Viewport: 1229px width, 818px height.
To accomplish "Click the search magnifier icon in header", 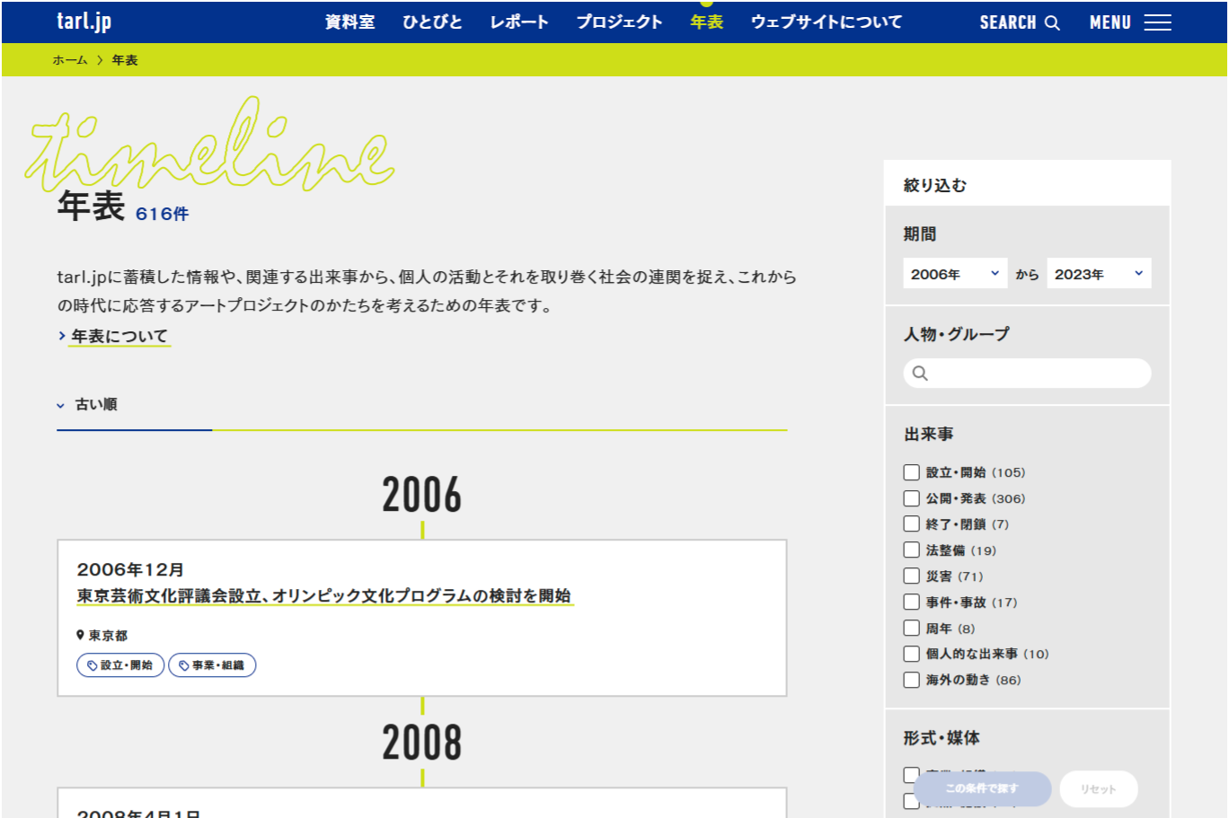I will pyautogui.click(x=1052, y=22).
